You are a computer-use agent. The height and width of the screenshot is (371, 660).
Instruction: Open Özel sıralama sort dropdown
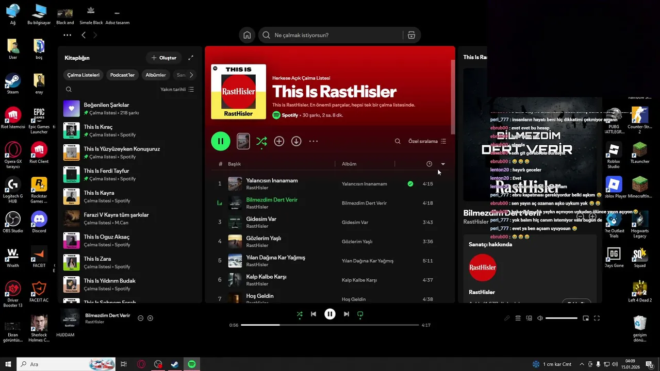click(427, 141)
